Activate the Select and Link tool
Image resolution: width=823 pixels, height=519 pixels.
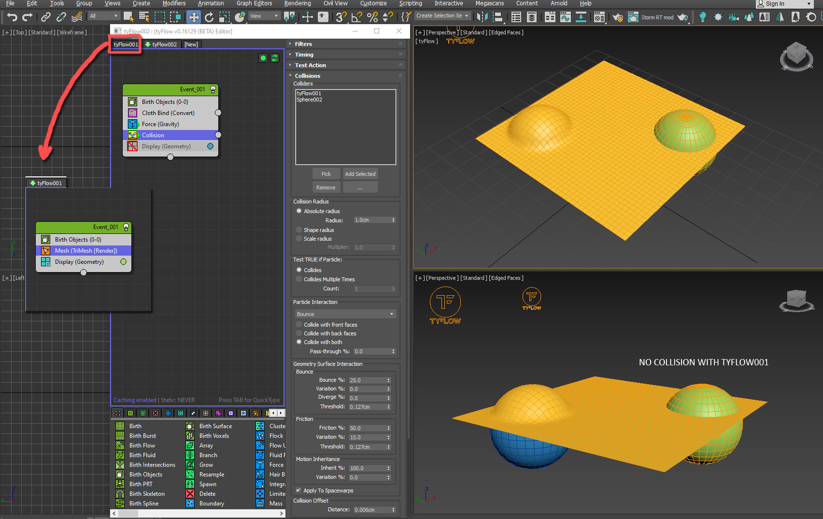tap(46, 17)
